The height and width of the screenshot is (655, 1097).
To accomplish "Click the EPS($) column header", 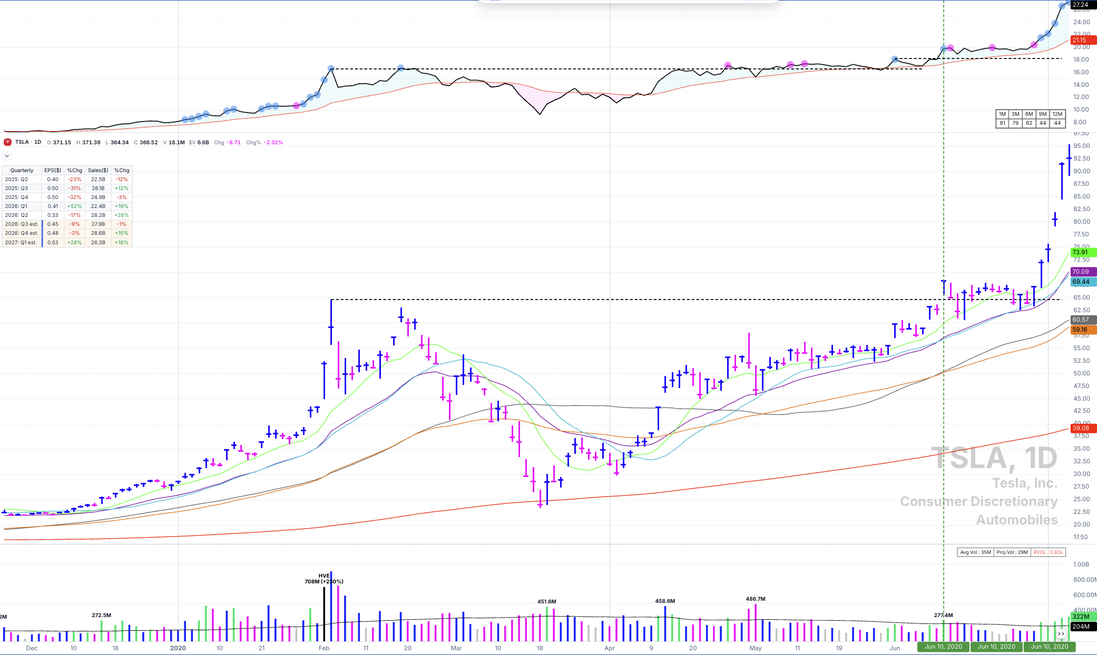I will (53, 171).
